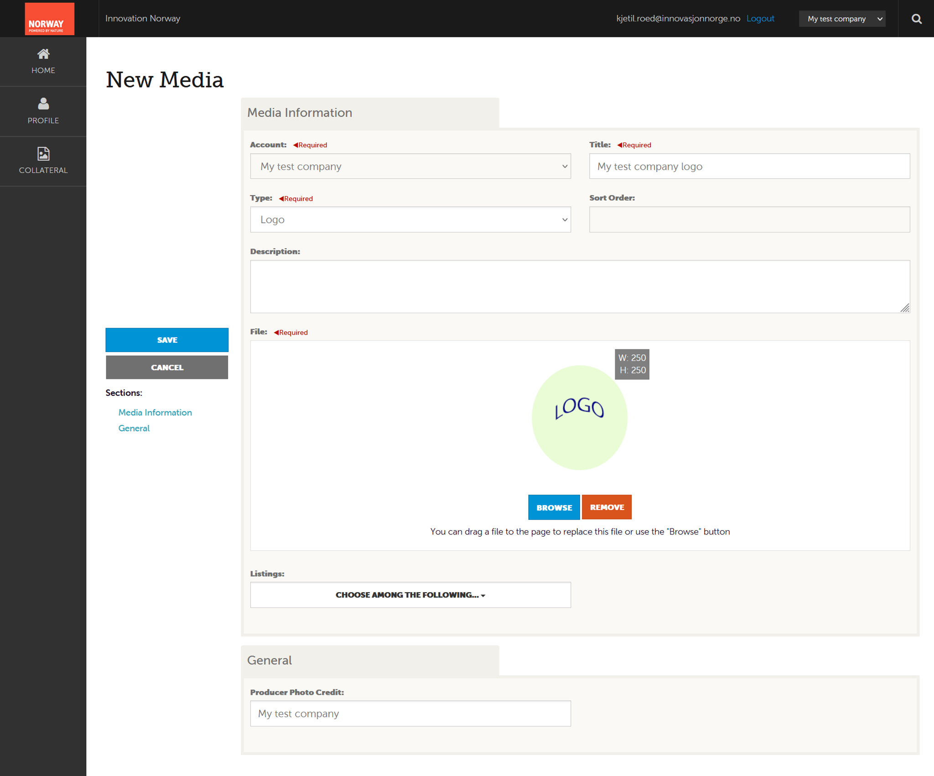
Task: Click the uploaded LOGO image preview
Action: pos(579,417)
